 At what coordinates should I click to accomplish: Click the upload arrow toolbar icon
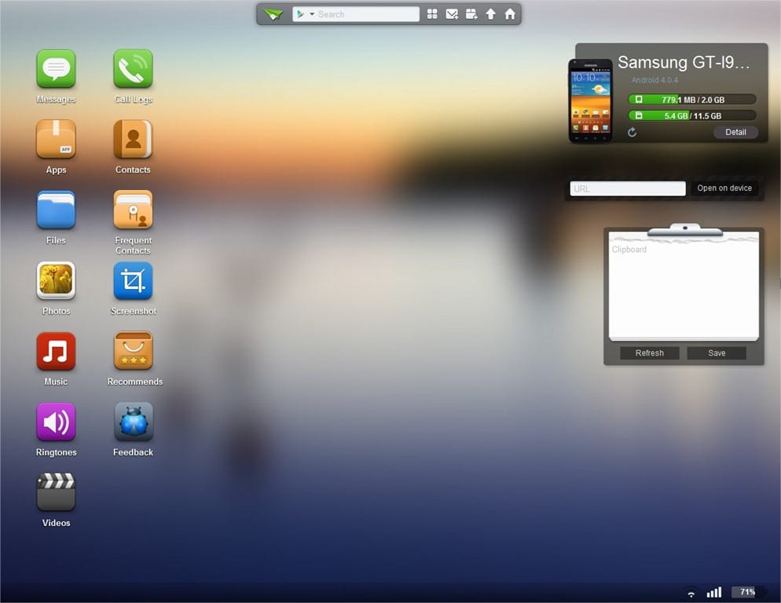tap(490, 14)
